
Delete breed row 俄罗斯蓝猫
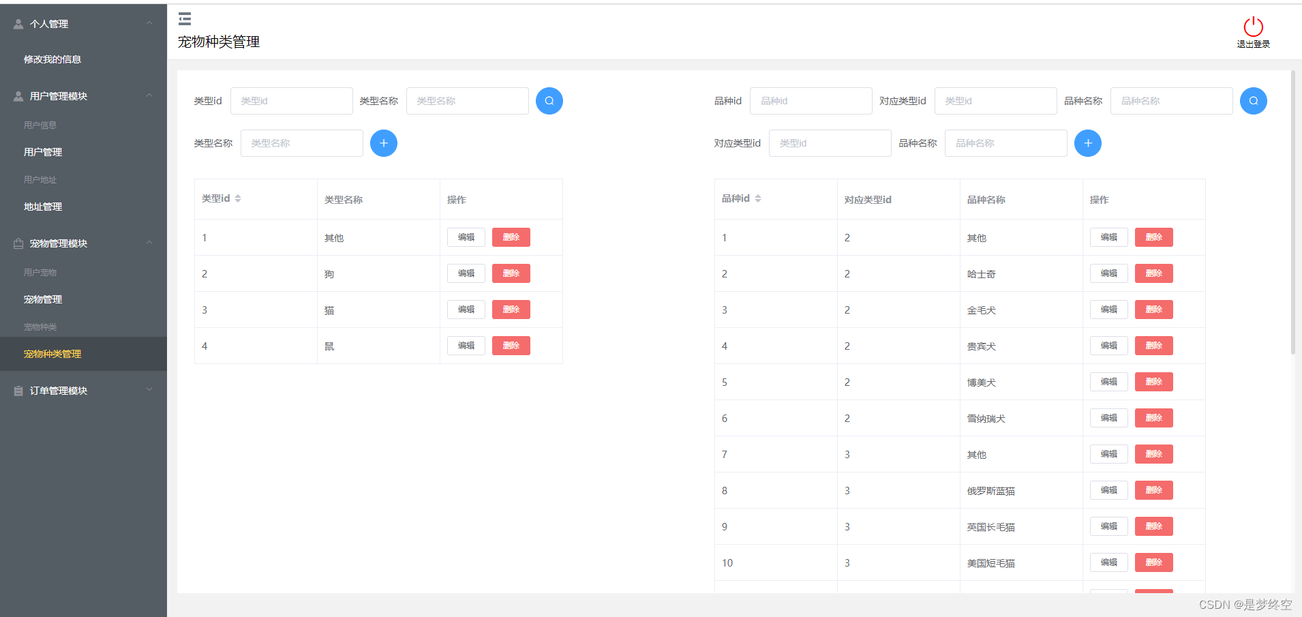coord(1154,490)
